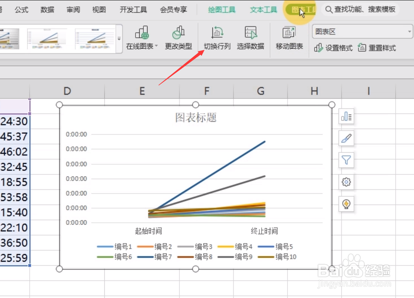414x298 pixels.
Task: Select legend entry 编号7
Action: tap(155, 257)
